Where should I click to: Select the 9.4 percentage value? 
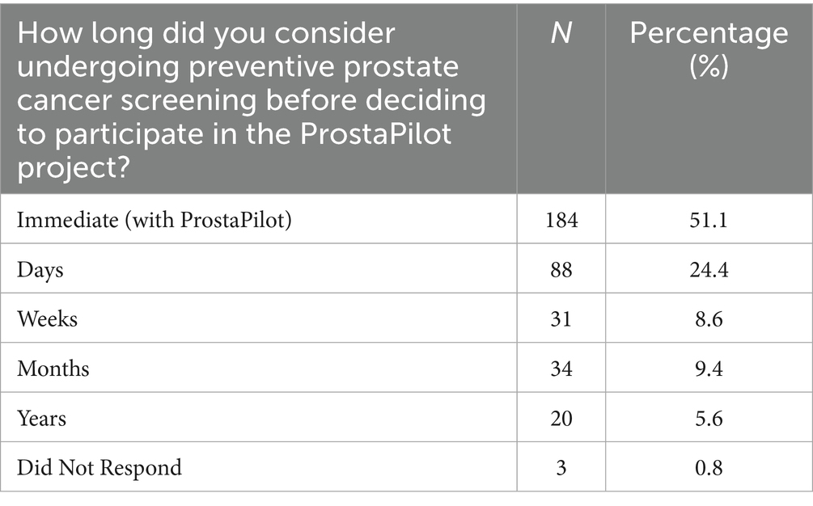tap(709, 369)
